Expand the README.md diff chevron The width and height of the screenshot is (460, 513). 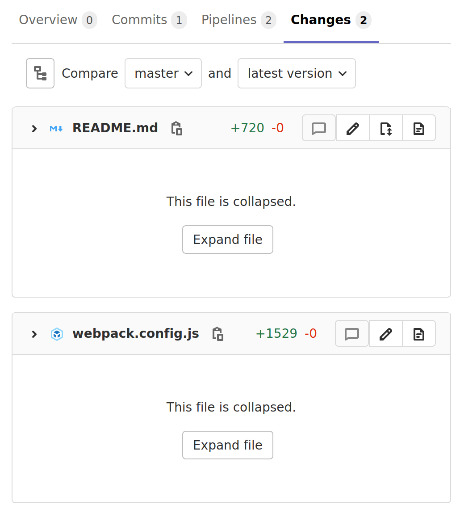(33, 128)
